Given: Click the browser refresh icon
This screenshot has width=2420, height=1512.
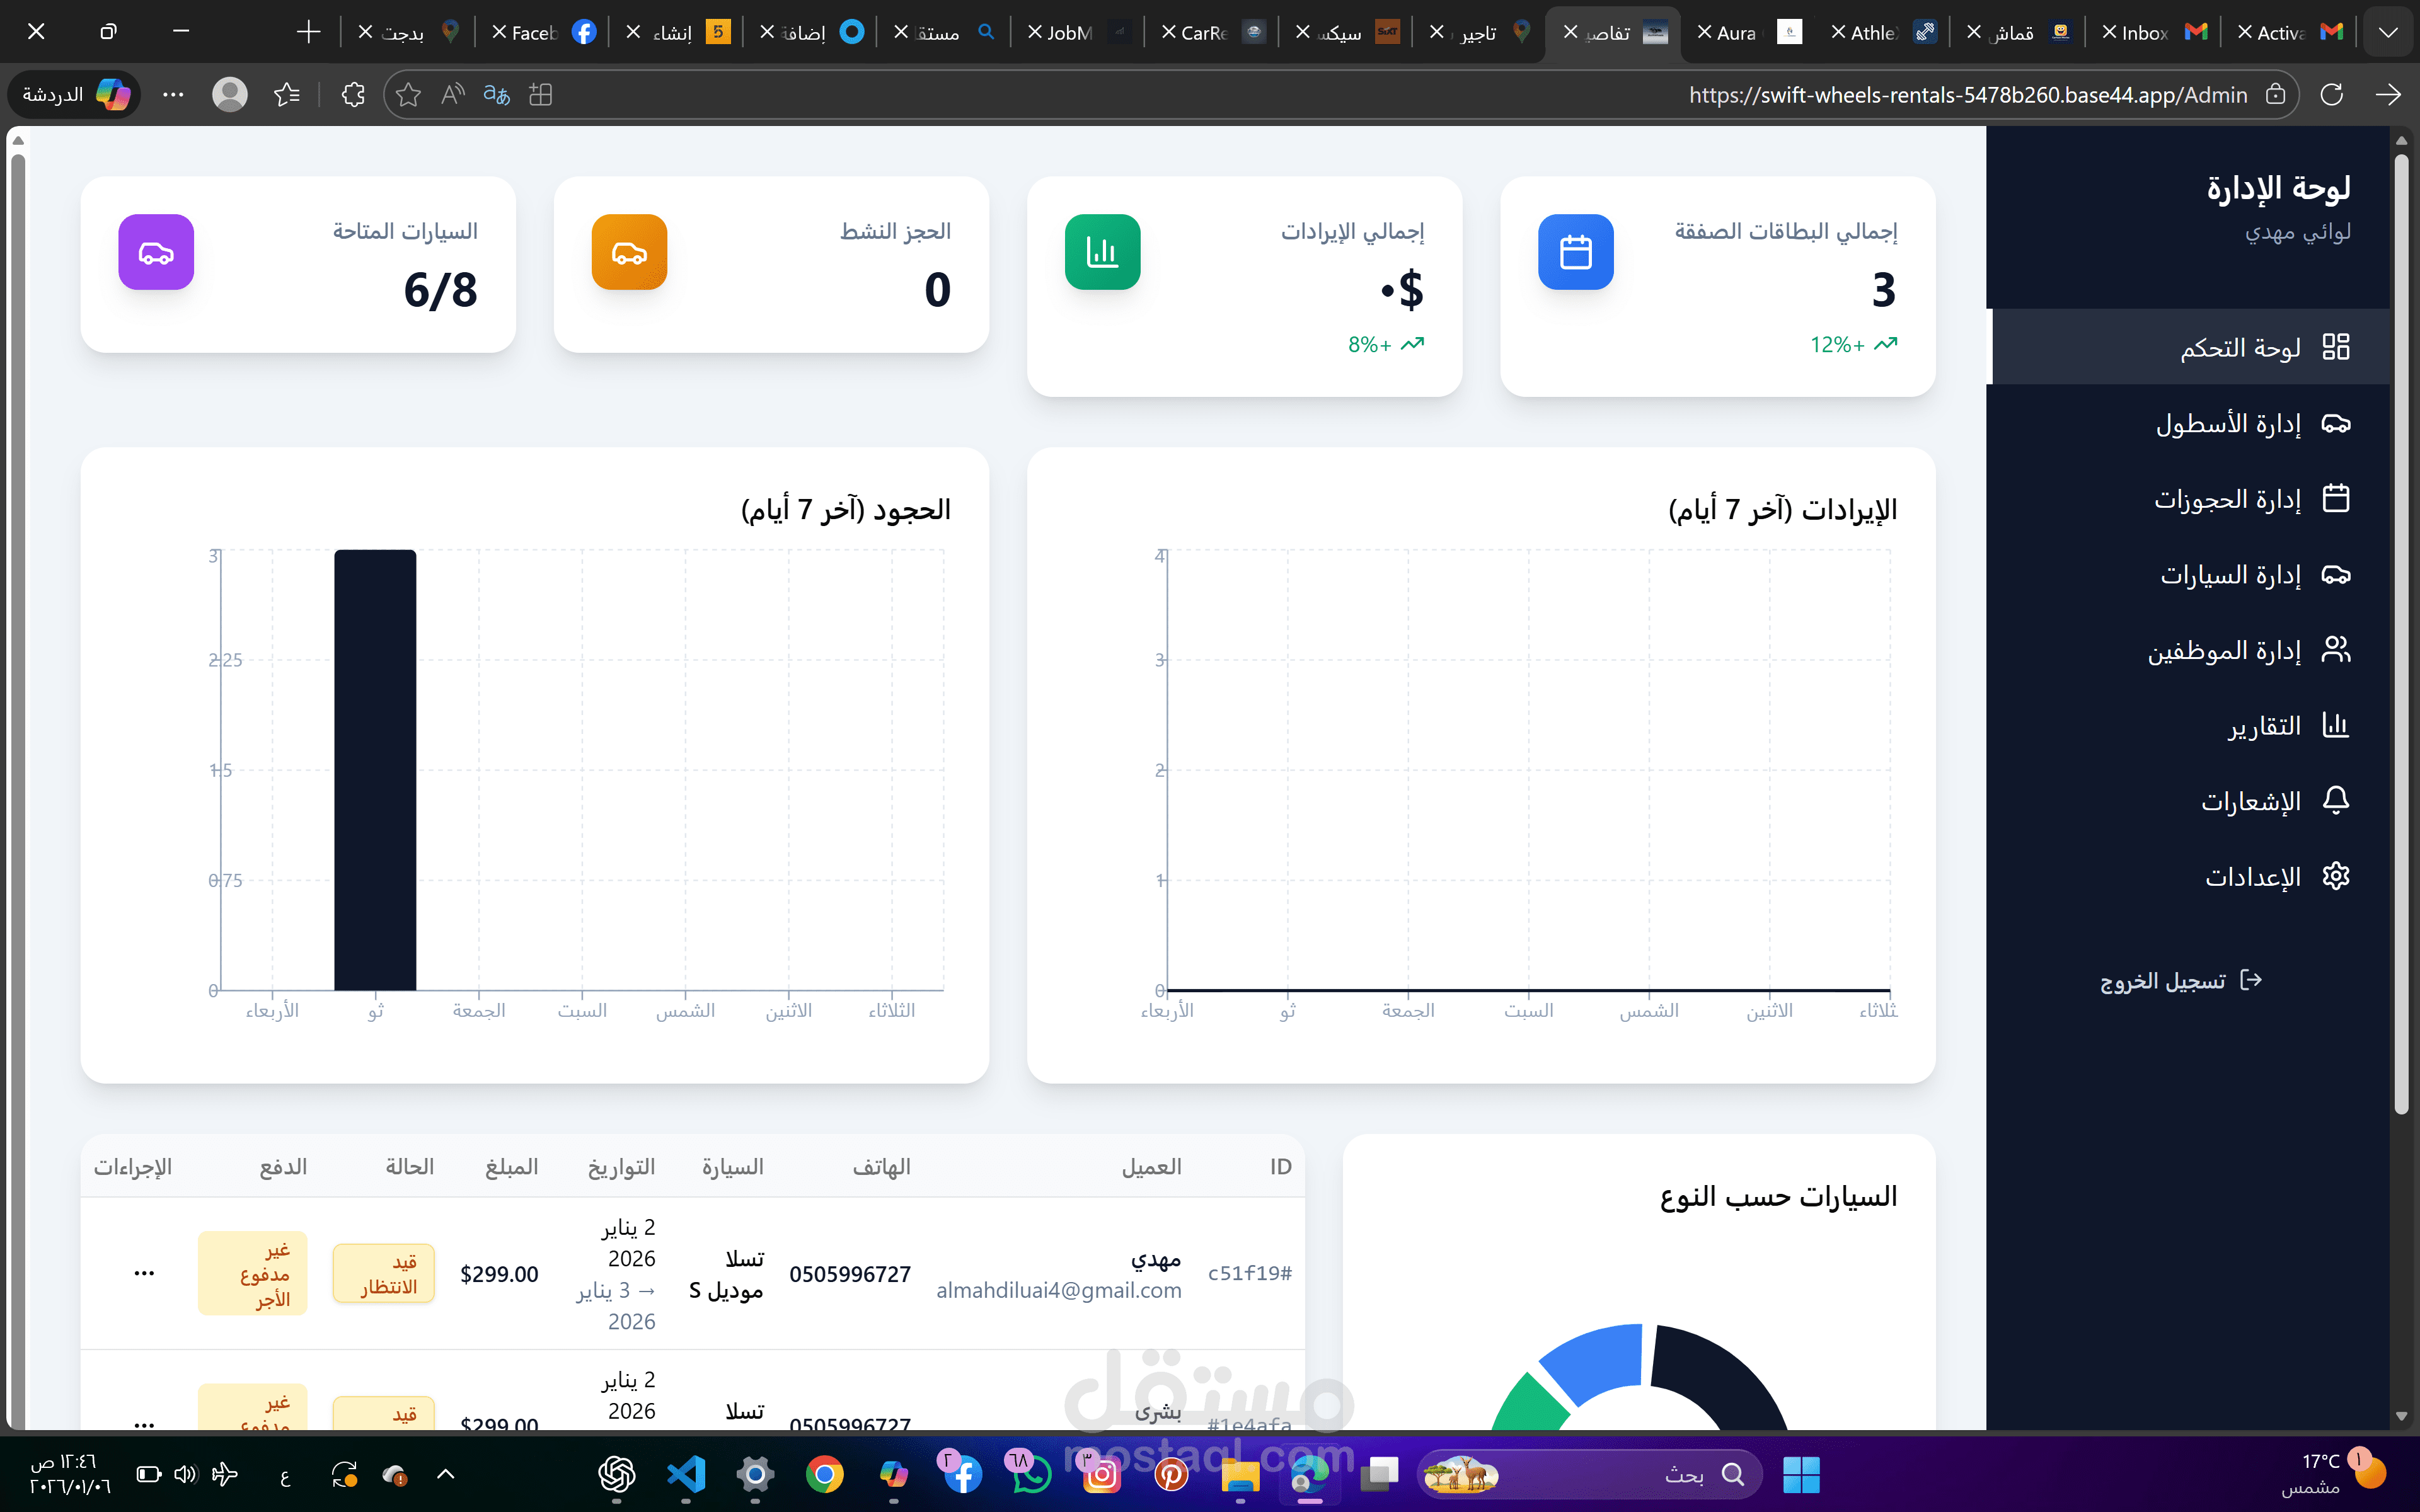Looking at the screenshot, I should [2331, 95].
